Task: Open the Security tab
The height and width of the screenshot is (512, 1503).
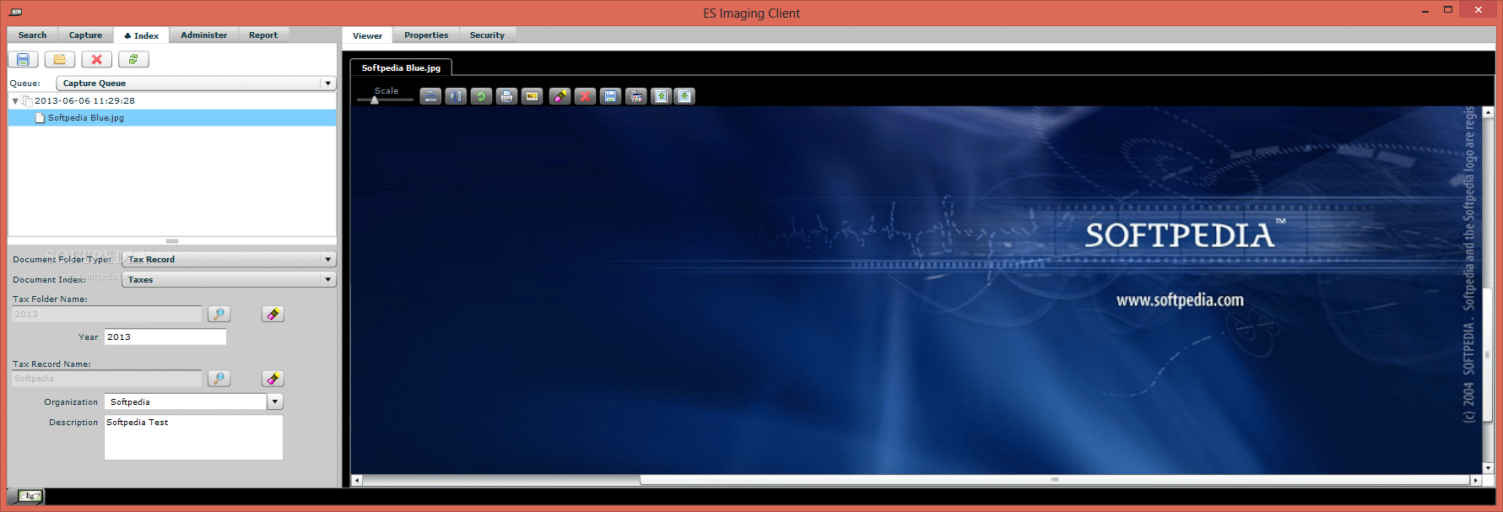Action: coord(487,35)
